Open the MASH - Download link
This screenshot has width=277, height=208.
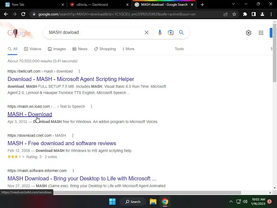pos(30,114)
